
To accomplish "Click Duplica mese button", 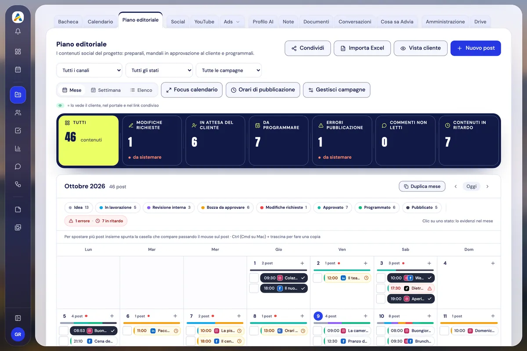I will click(x=422, y=186).
